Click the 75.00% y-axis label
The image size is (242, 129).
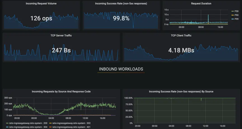point(129,104)
